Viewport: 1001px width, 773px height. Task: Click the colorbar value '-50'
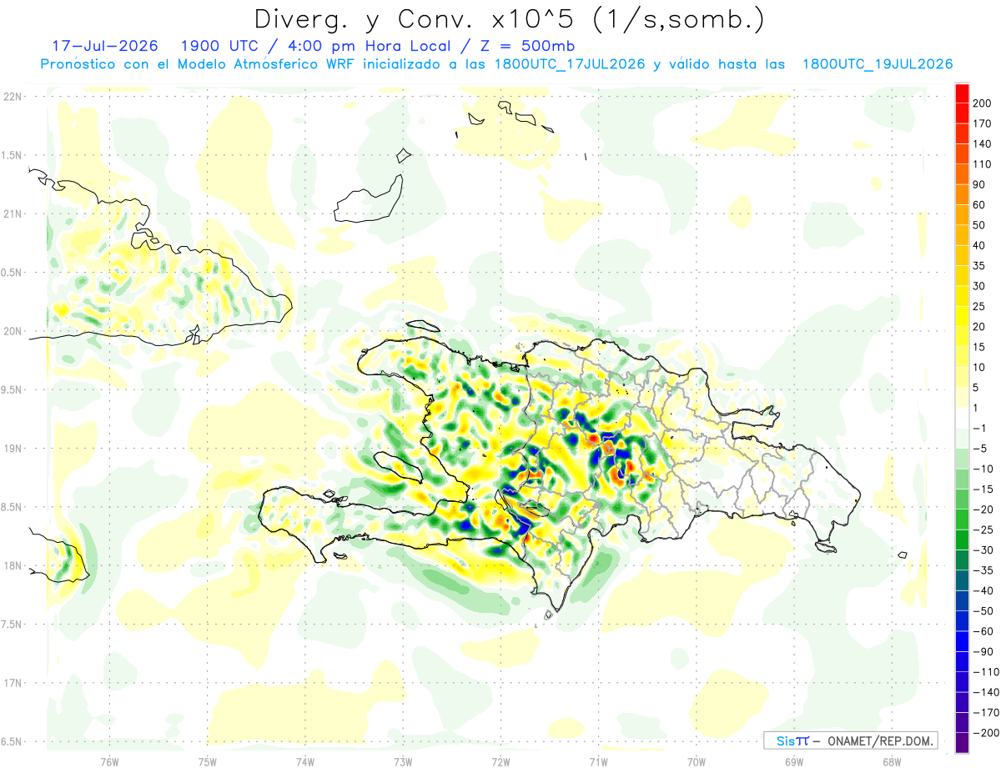click(x=983, y=610)
